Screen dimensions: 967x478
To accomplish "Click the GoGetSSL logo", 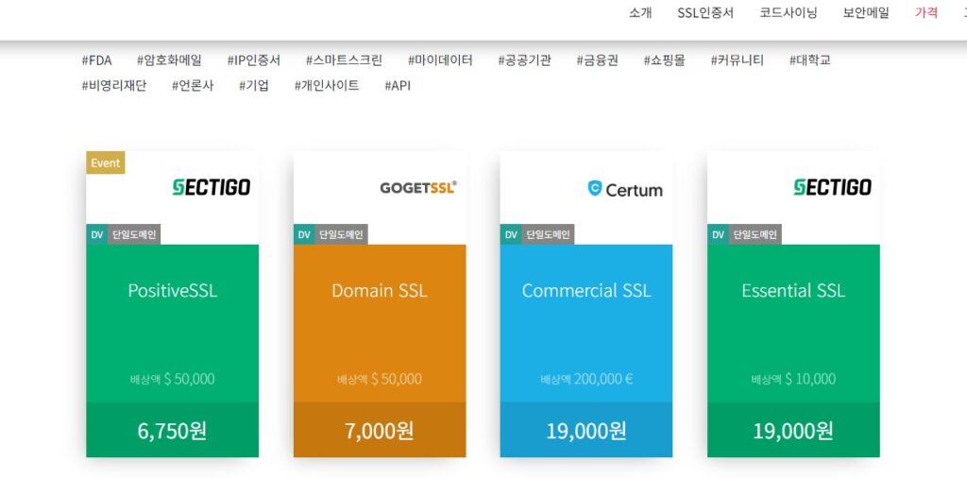I will 418,187.
